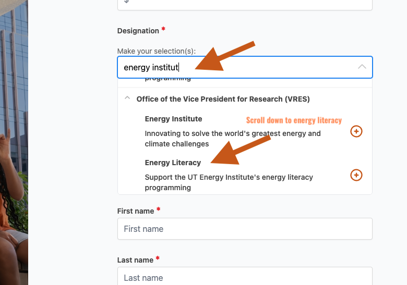Image resolution: width=407 pixels, height=285 pixels.
Task: Focus the dollar amount field at the top
Action: pos(245,3)
